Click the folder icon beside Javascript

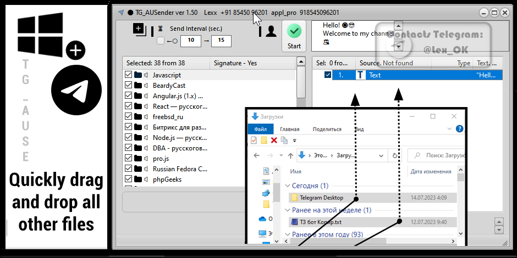coord(138,75)
